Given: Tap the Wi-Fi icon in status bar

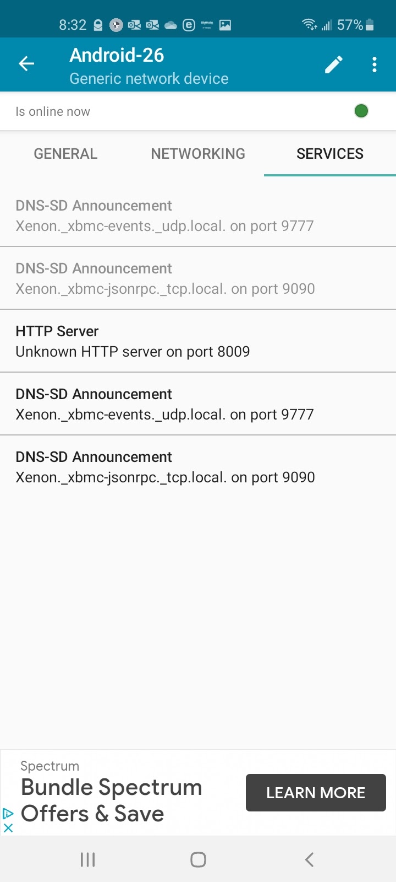Looking at the screenshot, I should [x=309, y=25].
